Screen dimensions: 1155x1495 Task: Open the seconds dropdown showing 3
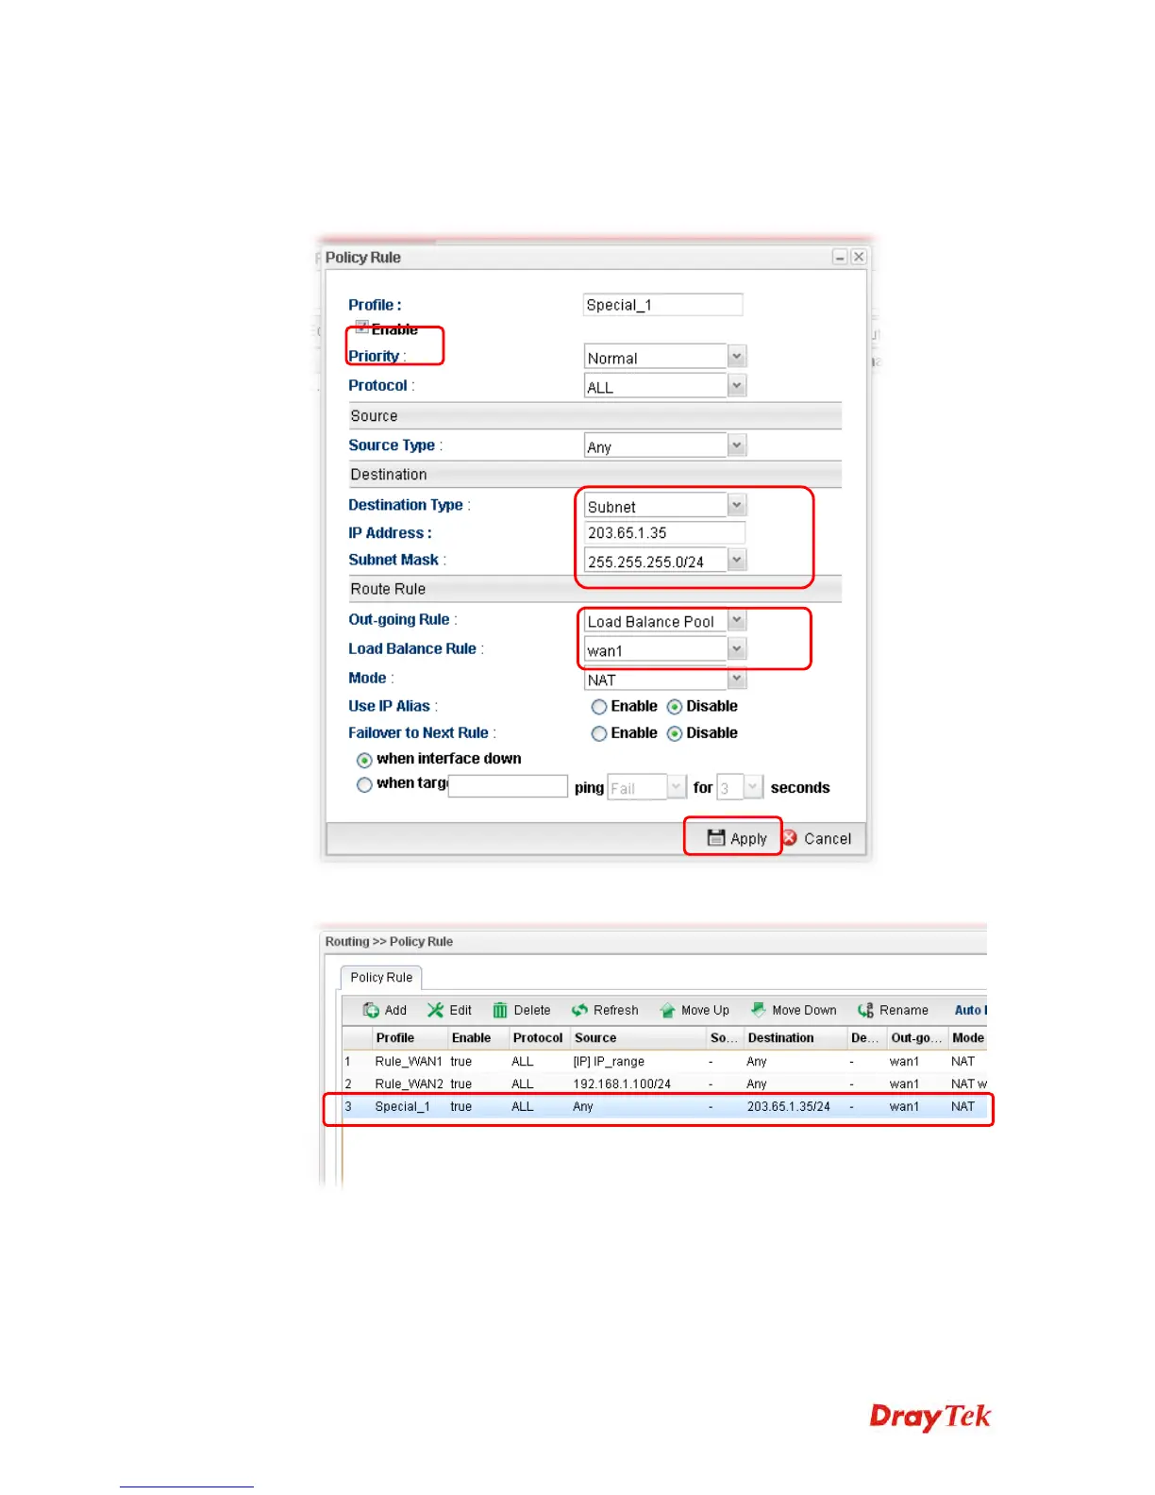click(752, 787)
